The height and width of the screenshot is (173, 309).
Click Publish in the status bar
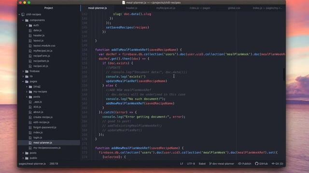point(245,163)
